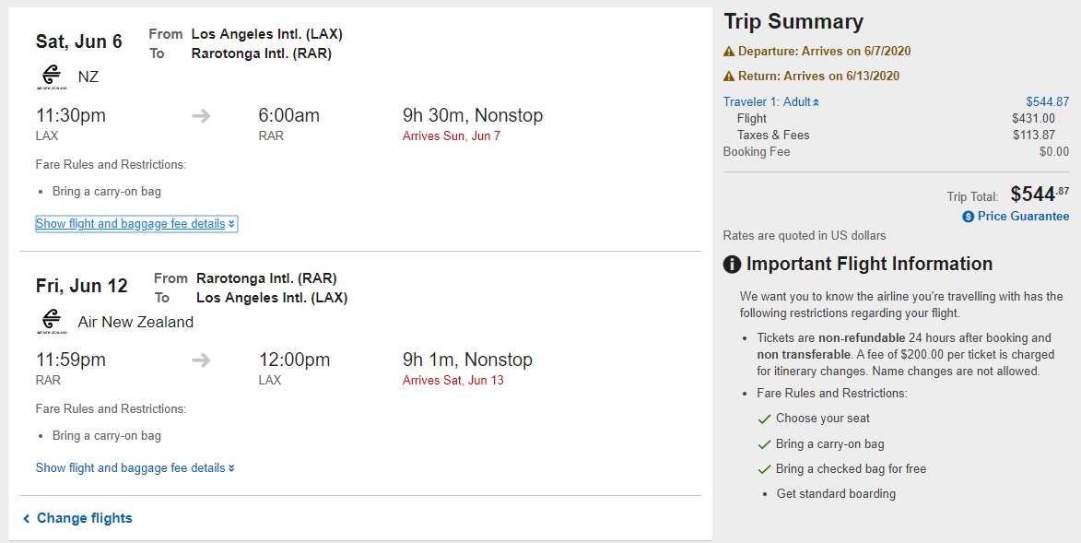Open the Price Guarantee link

point(1023,217)
